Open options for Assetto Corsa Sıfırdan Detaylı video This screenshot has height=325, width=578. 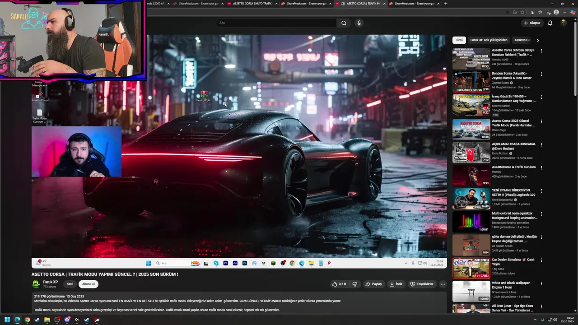pos(541,51)
